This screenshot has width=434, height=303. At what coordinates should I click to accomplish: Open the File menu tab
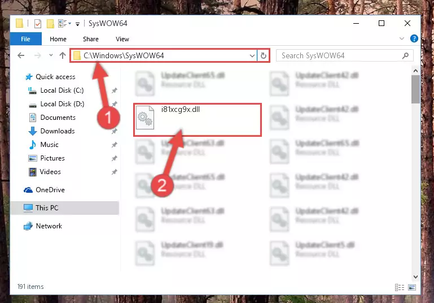[26, 39]
